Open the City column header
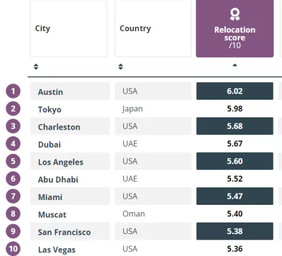The height and width of the screenshot is (256, 282). 69,29
